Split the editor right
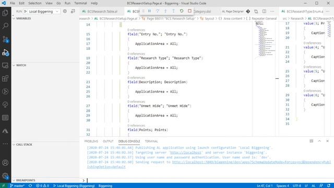The image size is (334, 188). (x=264, y=11)
